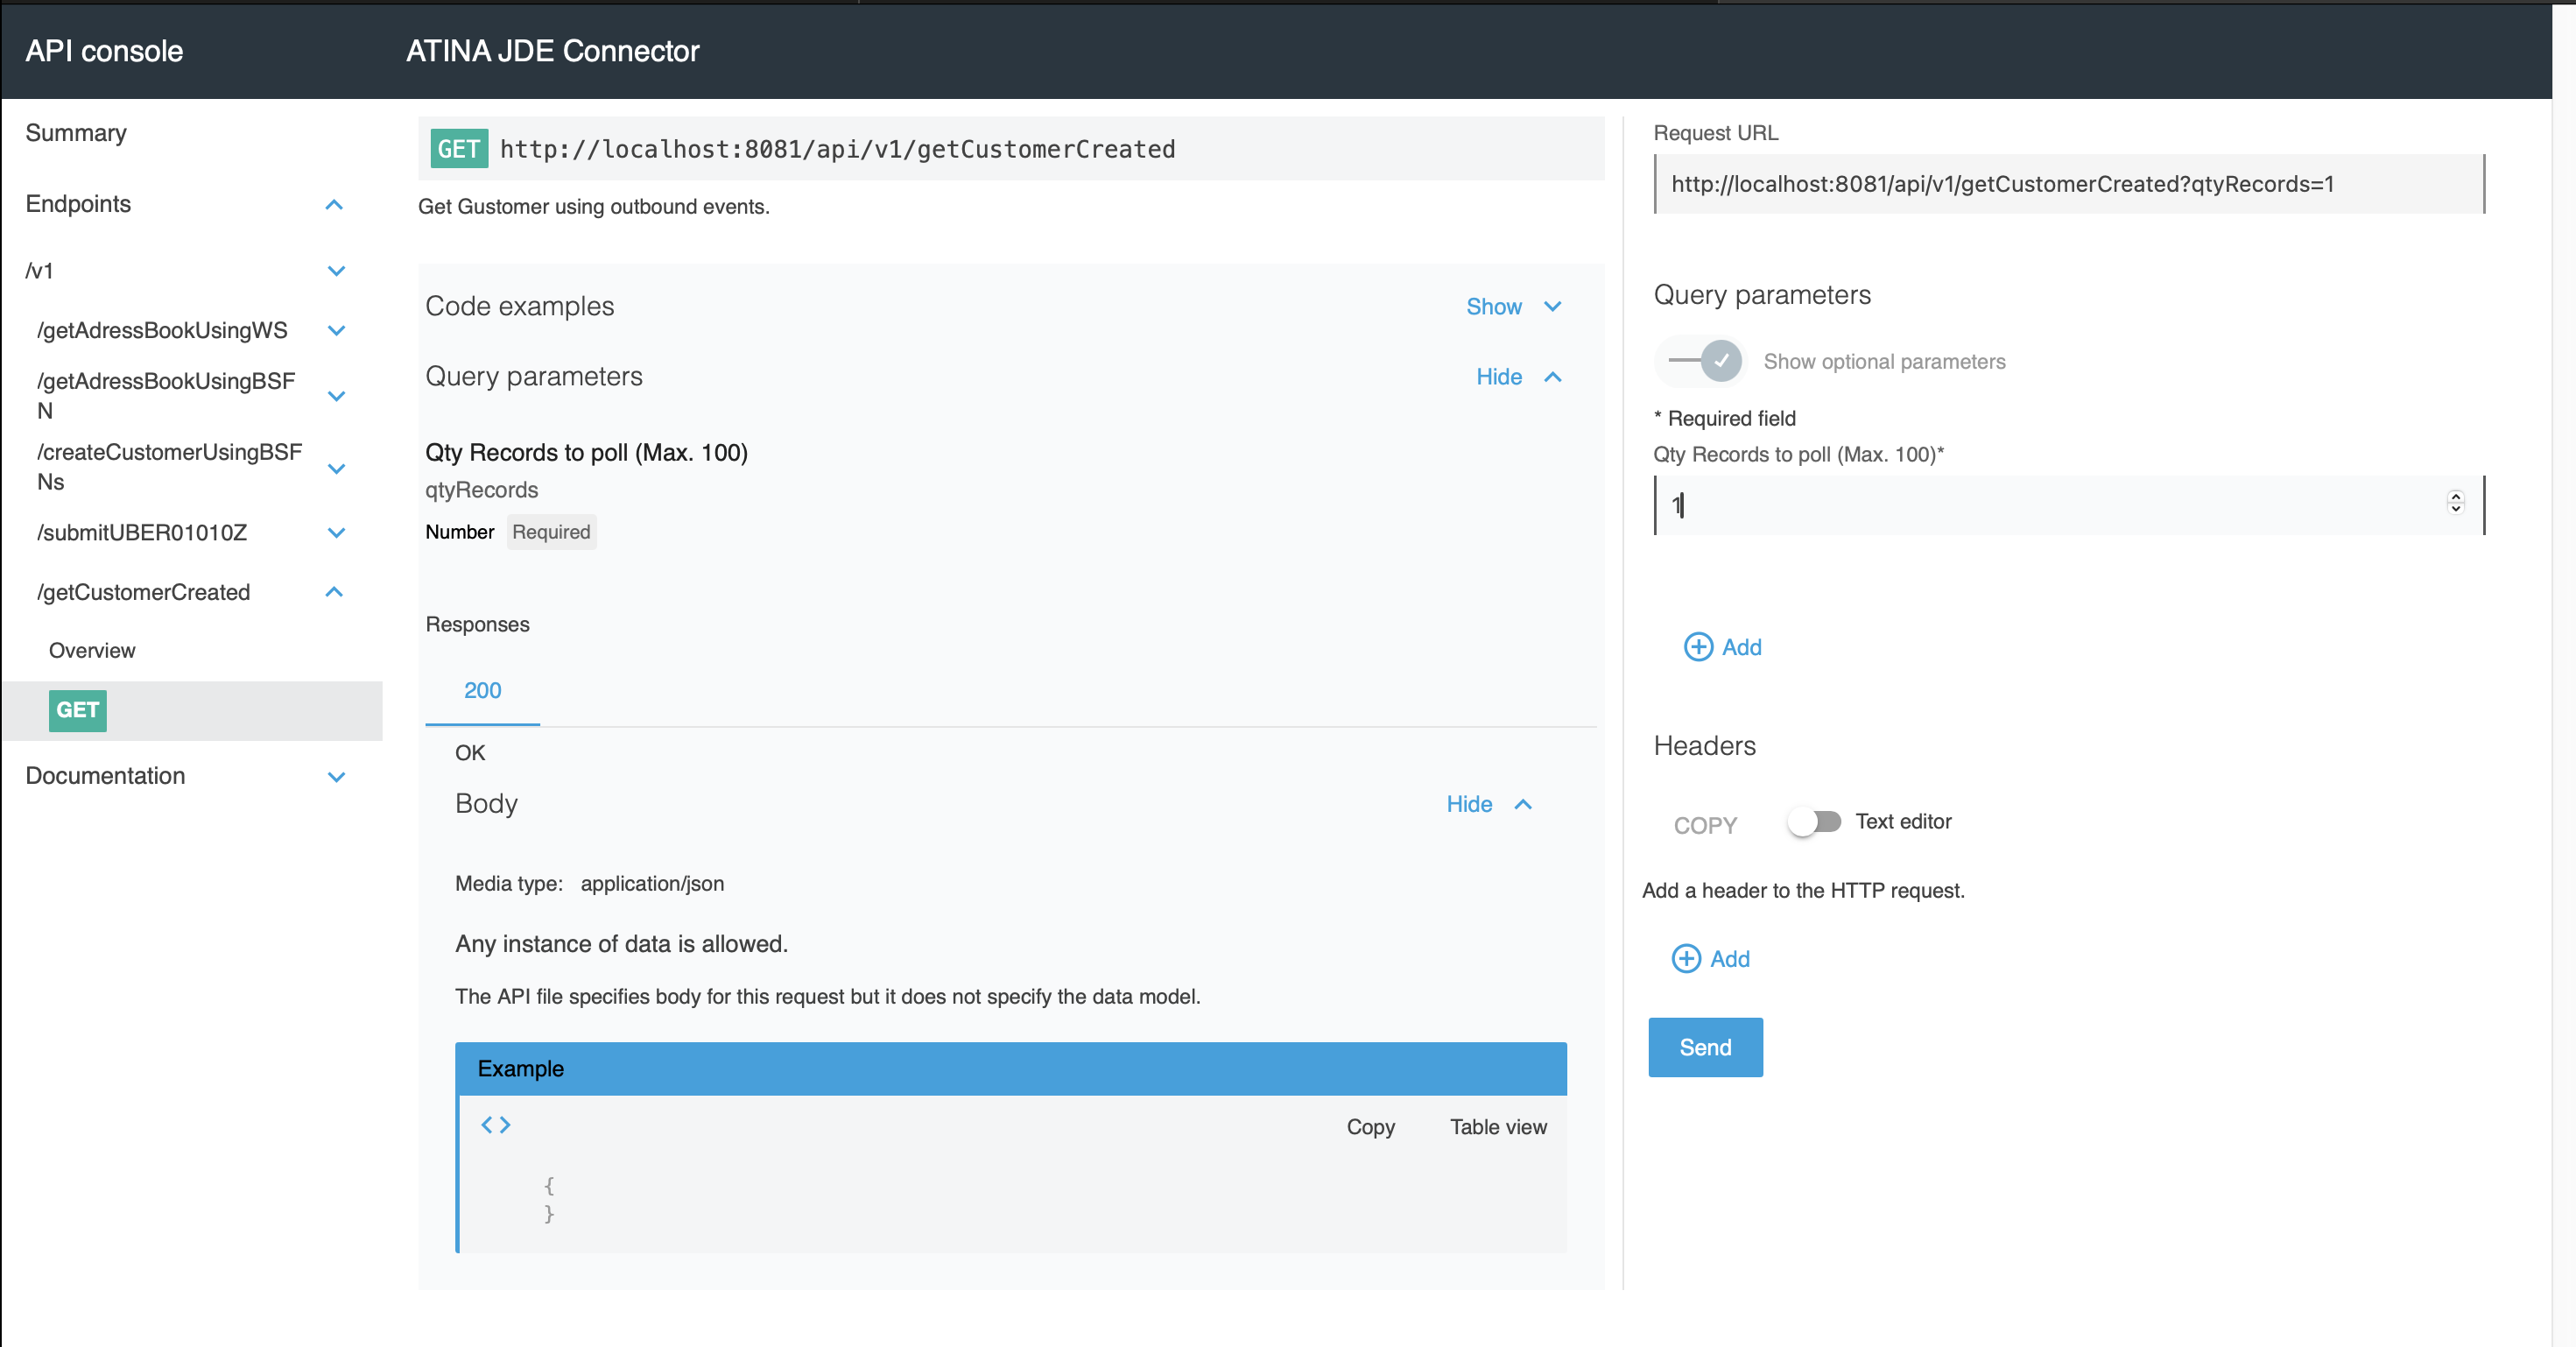Expand the Documentation section
Viewport: 2576px width, 1347px height.
[336, 776]
